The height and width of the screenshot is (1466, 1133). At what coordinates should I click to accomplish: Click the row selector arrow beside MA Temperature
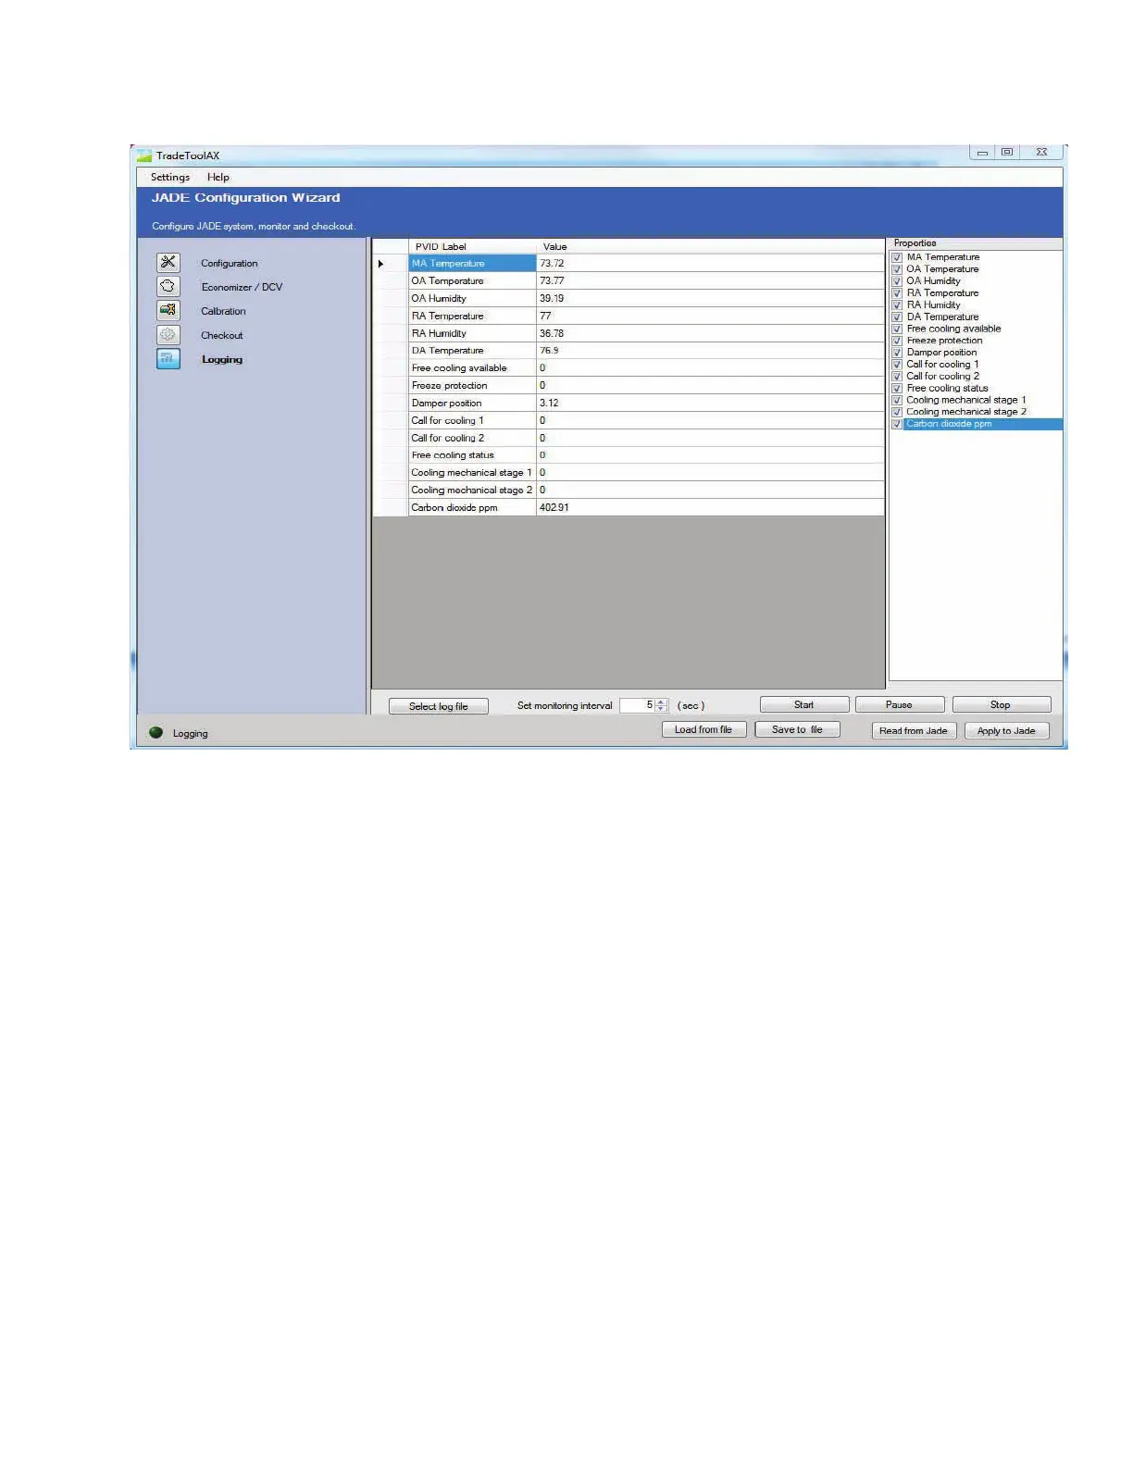click(x=380, y=264)
